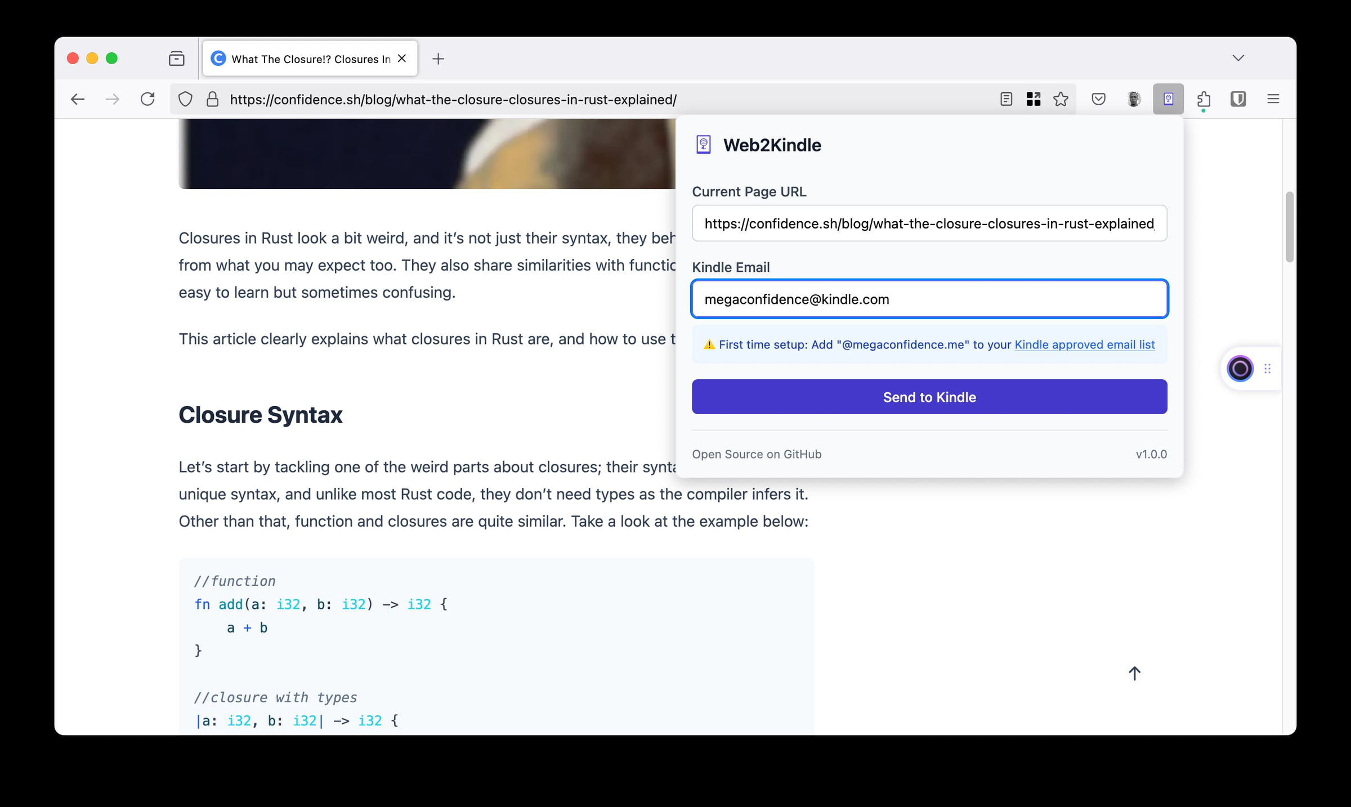
Task: Toggle reader view icon
Action: pyautogui.click(x=1006, y=100)
